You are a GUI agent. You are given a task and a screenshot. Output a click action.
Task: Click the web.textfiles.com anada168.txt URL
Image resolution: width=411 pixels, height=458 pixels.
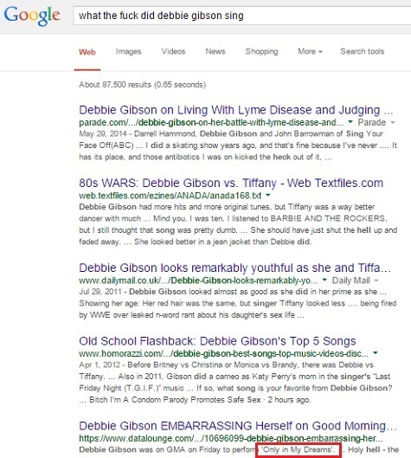coord(170,196)
